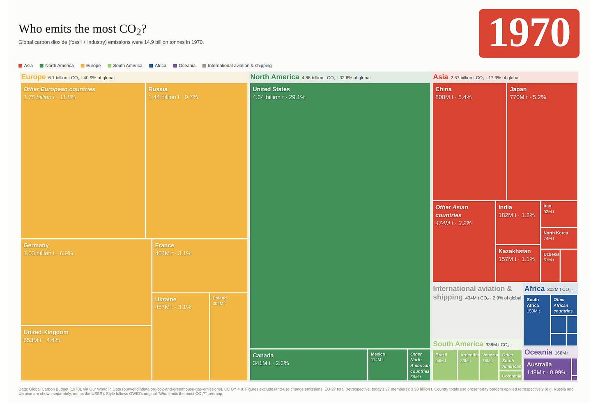Image resolution: width=598 pixels, height=403 pixels.
Task: Click the Australia tile in Oceania
Action: 547,369
